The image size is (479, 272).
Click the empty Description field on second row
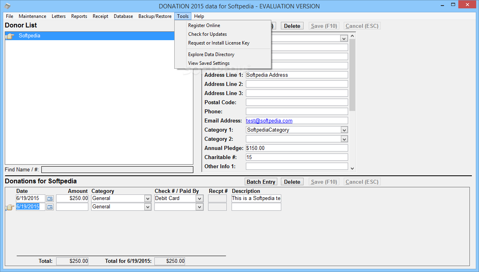tap(256, 207)
